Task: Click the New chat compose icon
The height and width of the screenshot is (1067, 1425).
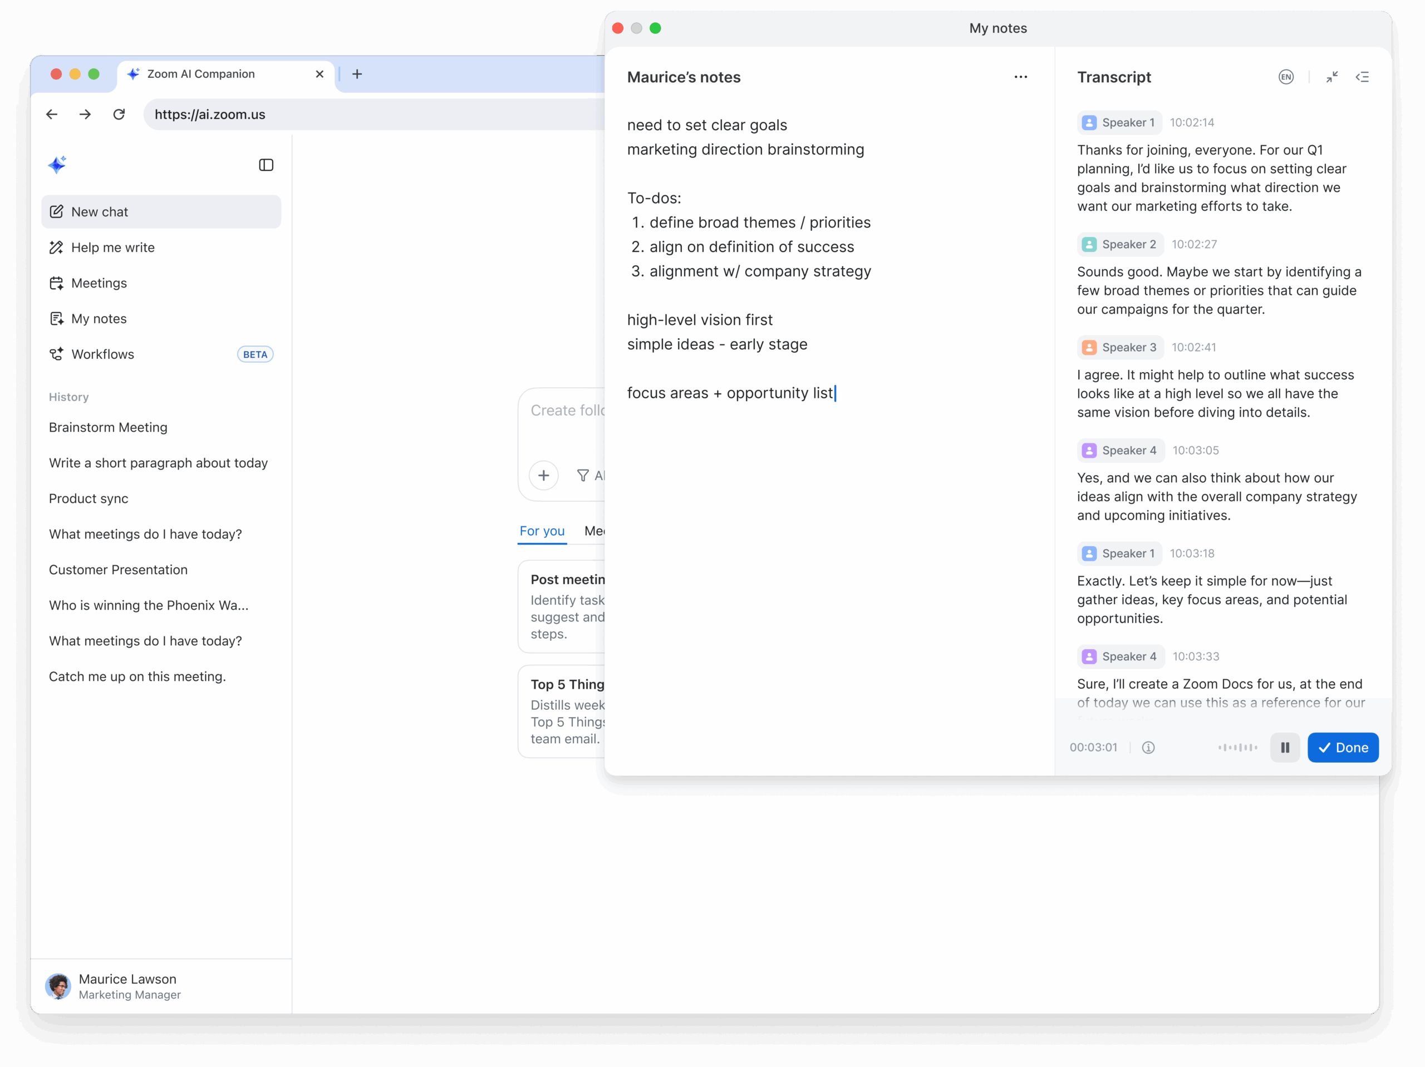Action: (57, 212)
